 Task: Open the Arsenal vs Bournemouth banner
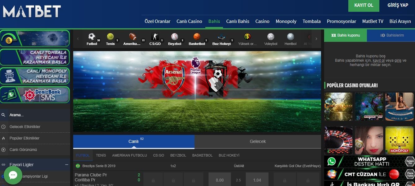[197, 91]
